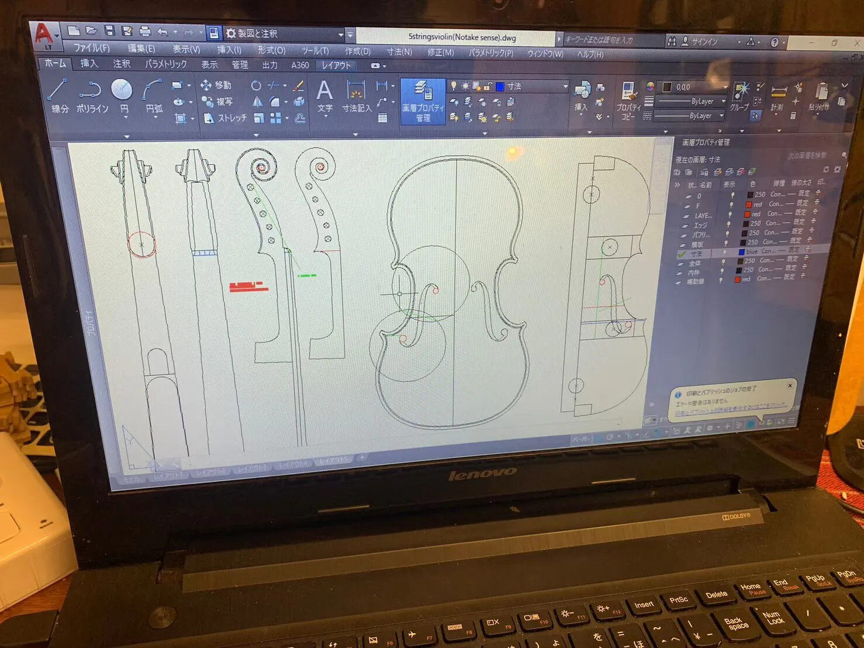This screenshot has width=864, height=648.
Task: Activate the ストレッチ (Stretch) tool
Action: (225, 118)
